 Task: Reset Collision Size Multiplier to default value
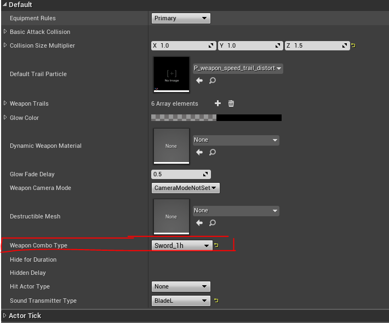click(x=353, y=45)
